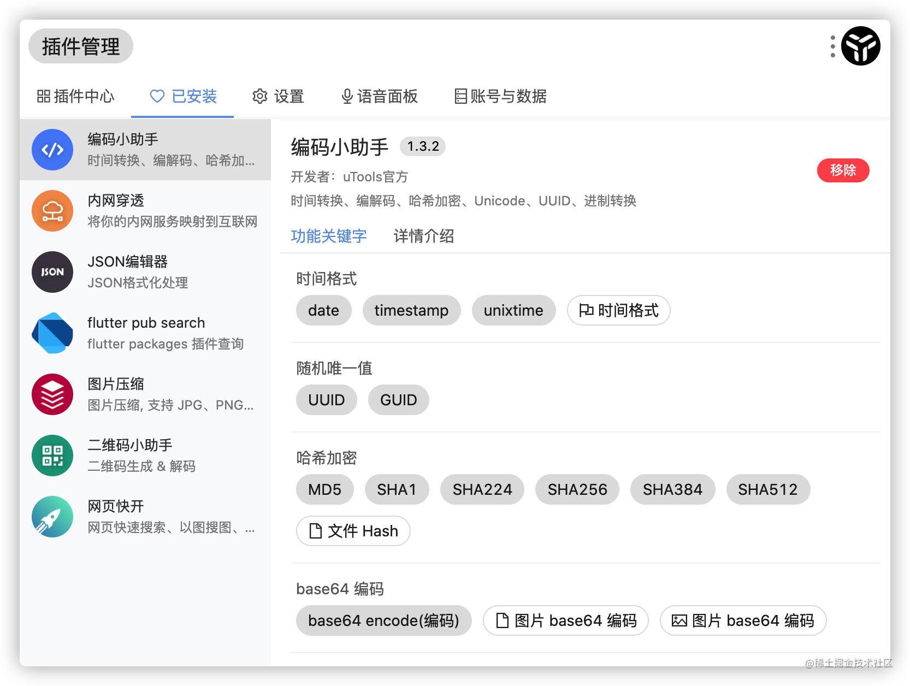Click the document icon beside 账号与数据
This screenshot has height=686, width=910.
(460, 97)
